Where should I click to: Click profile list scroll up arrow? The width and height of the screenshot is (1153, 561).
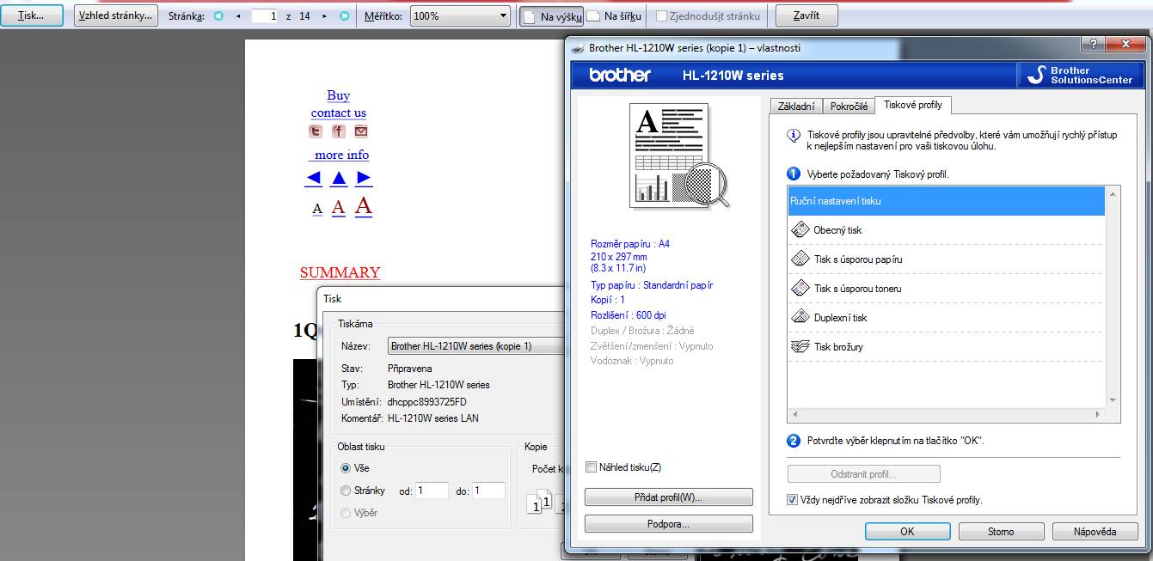[x=1113, y=194]
